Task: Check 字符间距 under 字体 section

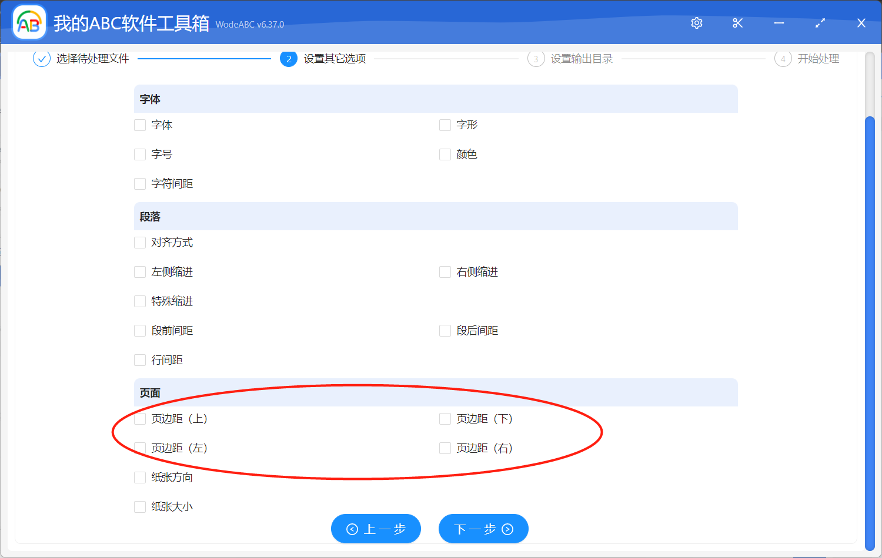Action: 139,183
